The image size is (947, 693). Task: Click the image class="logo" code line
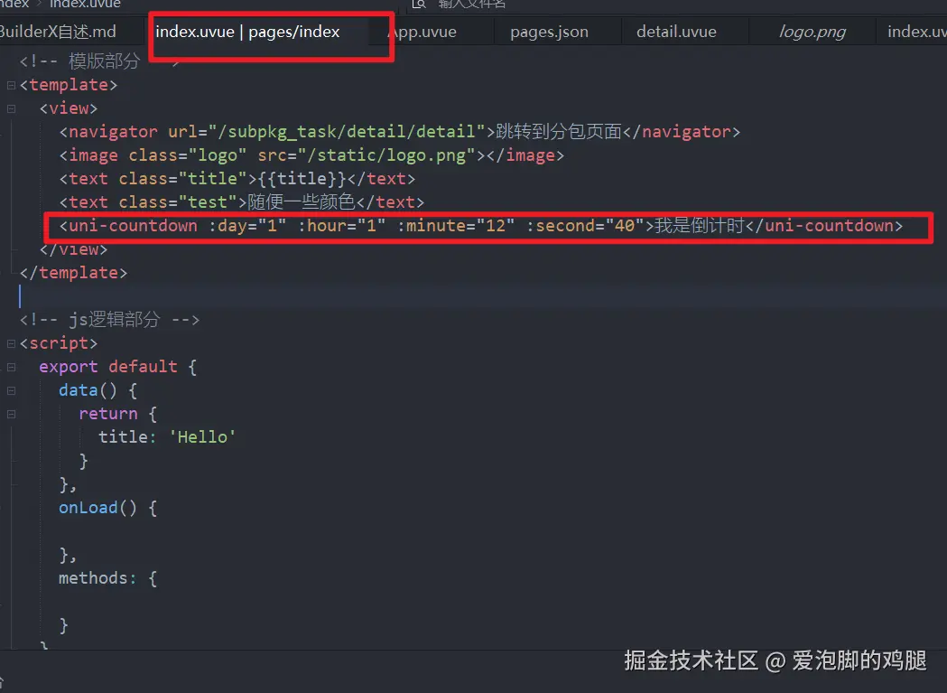[x=311, y=155]
